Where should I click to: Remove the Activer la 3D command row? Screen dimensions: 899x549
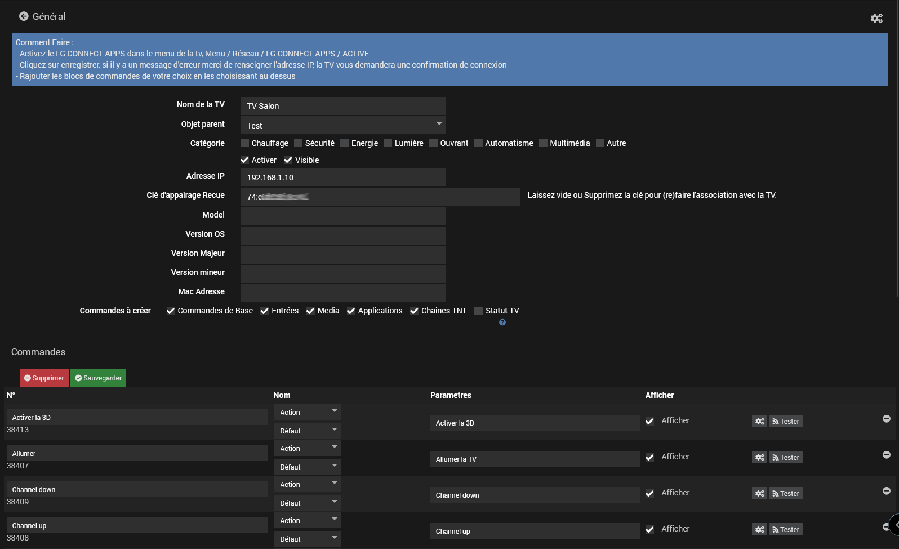coord(886,419)
